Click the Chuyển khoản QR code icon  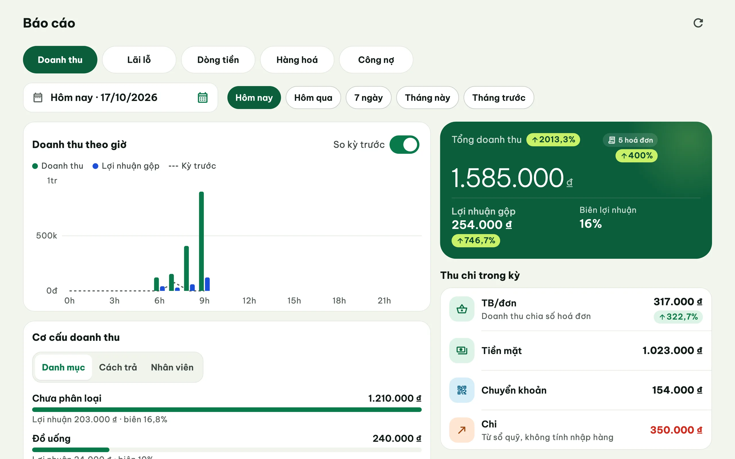[462, 390]
